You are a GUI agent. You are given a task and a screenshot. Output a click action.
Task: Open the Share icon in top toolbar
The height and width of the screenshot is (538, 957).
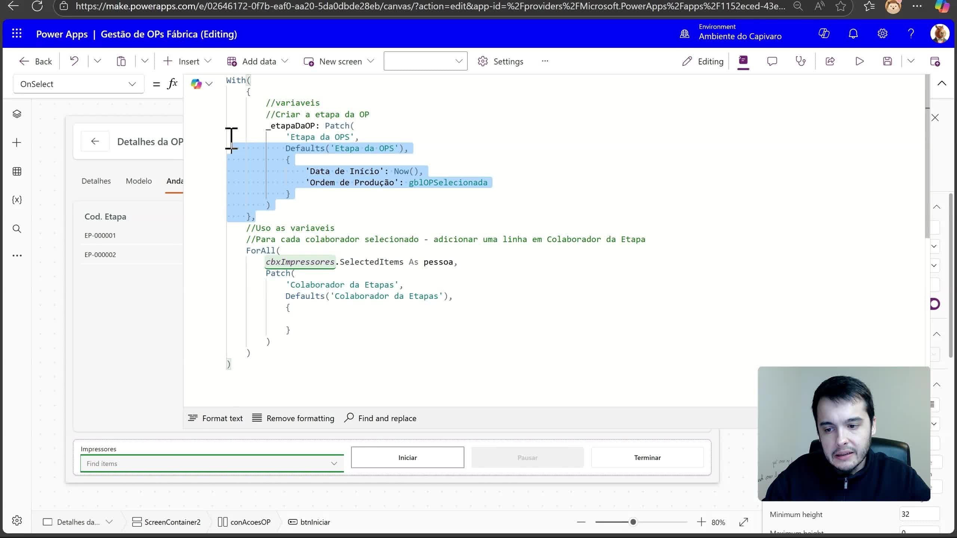coord(830,61)
